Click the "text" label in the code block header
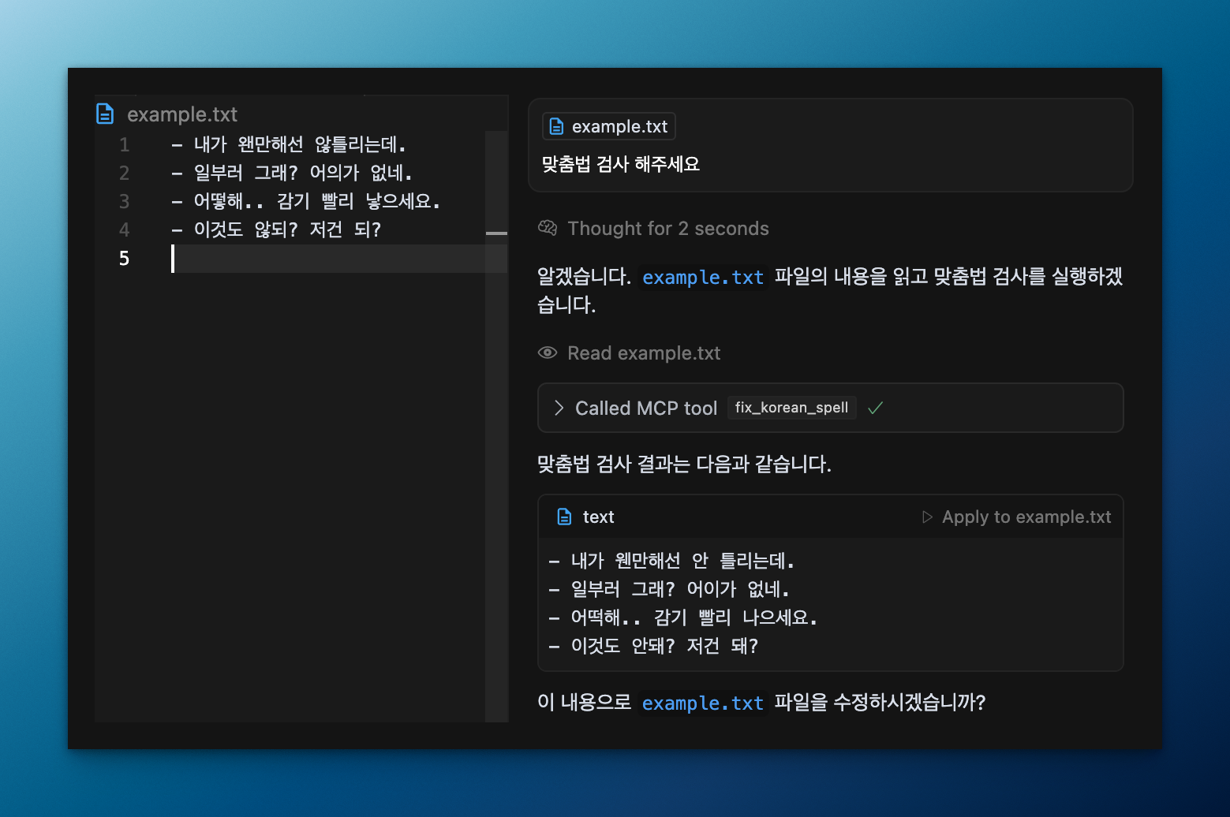Viewport: 1230px width, 817px height. tap(598, 517)
